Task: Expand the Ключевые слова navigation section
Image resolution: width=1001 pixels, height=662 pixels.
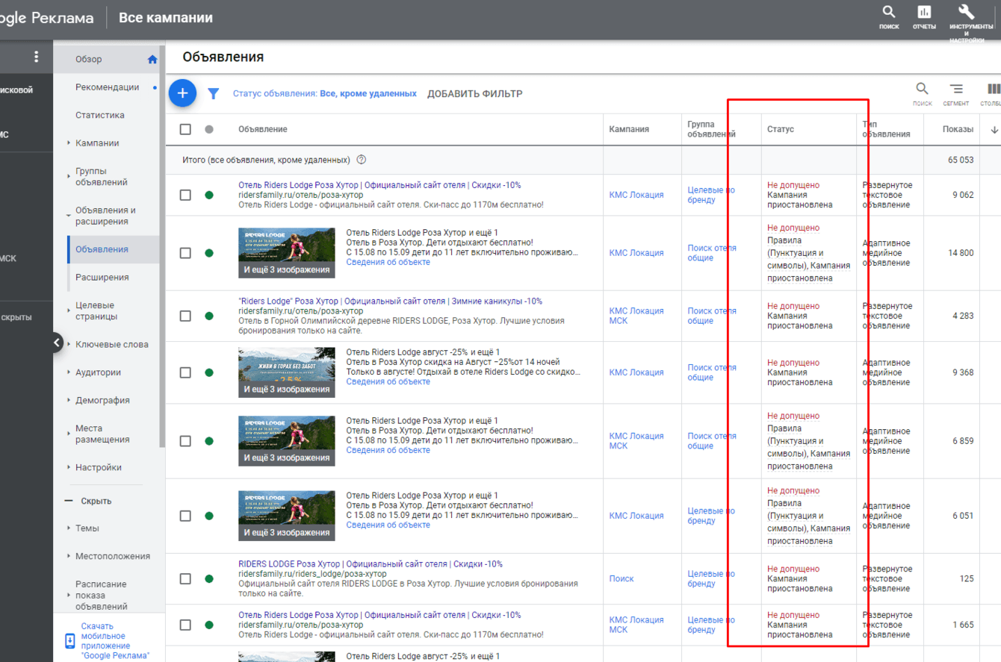Action: (111, 345)
